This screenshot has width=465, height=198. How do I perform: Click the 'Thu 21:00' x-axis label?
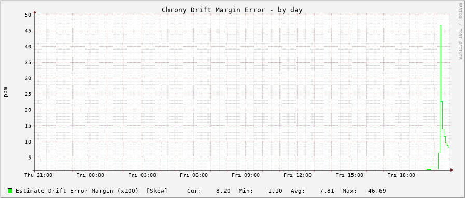38,175
